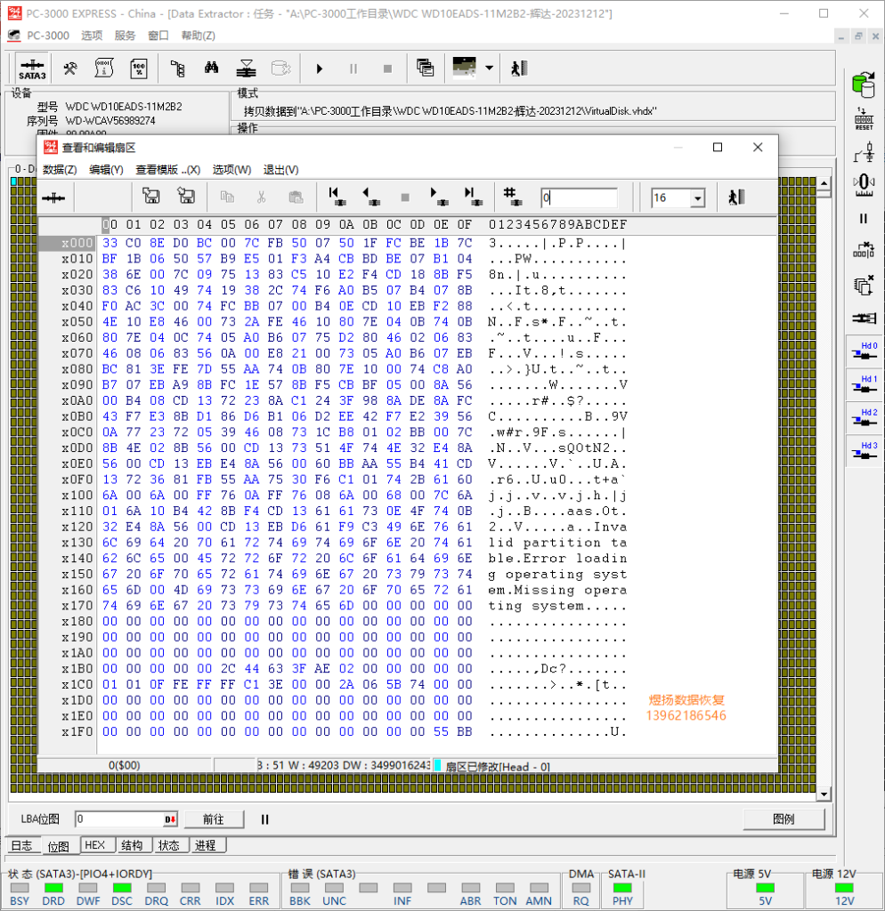Click the drive info document icon
The height and width of the screenshot is (911, 885).
click(x=104, y=69)
